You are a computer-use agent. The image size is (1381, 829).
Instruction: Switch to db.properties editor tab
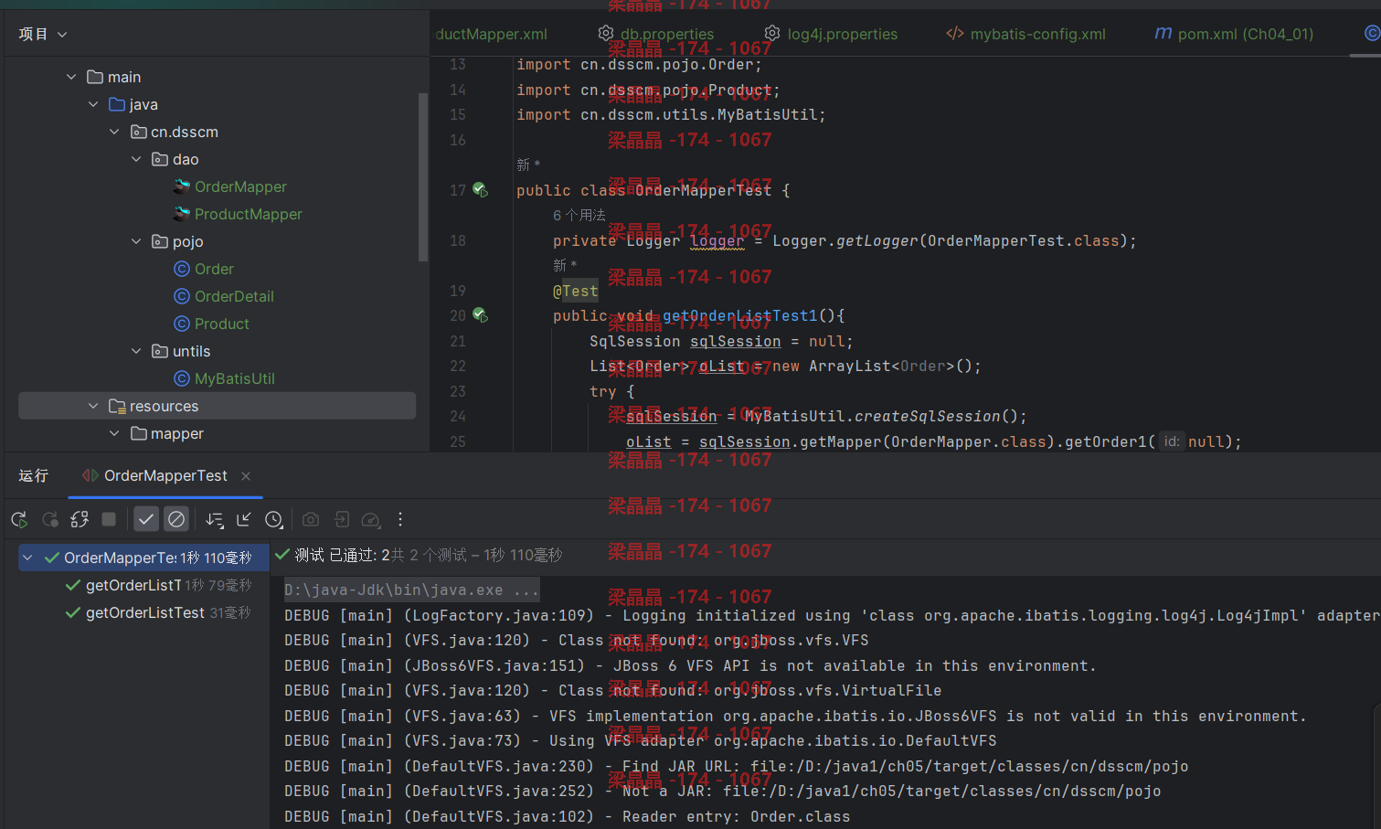(x=656, y=34)
